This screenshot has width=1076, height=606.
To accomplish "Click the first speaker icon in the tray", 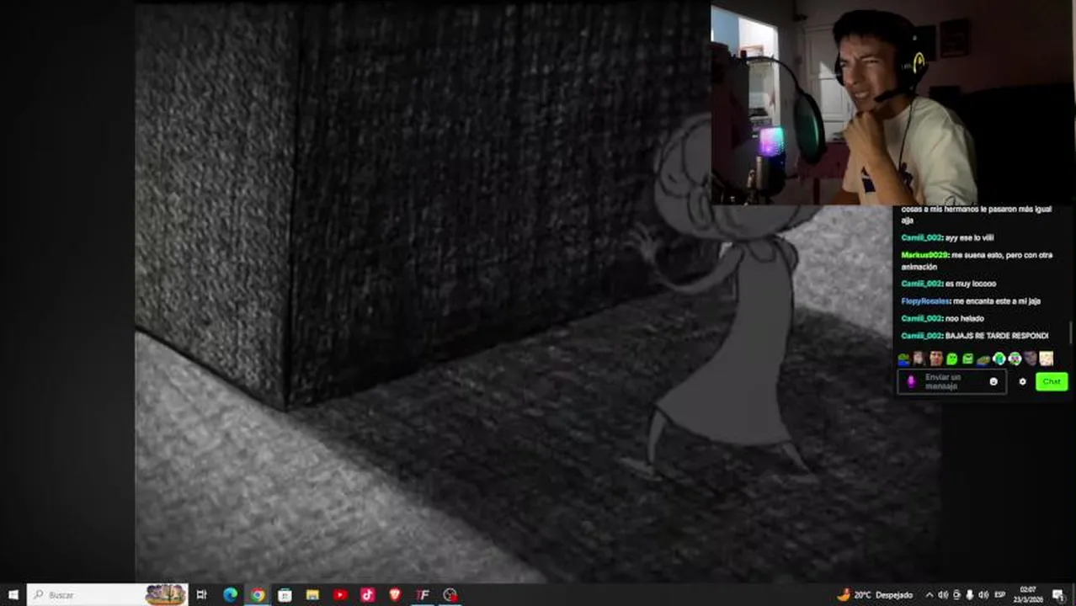I will (x=943, y=595).
